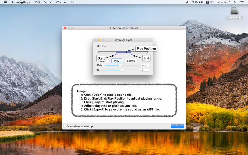Click the afro.mp3 file name text

102,46
